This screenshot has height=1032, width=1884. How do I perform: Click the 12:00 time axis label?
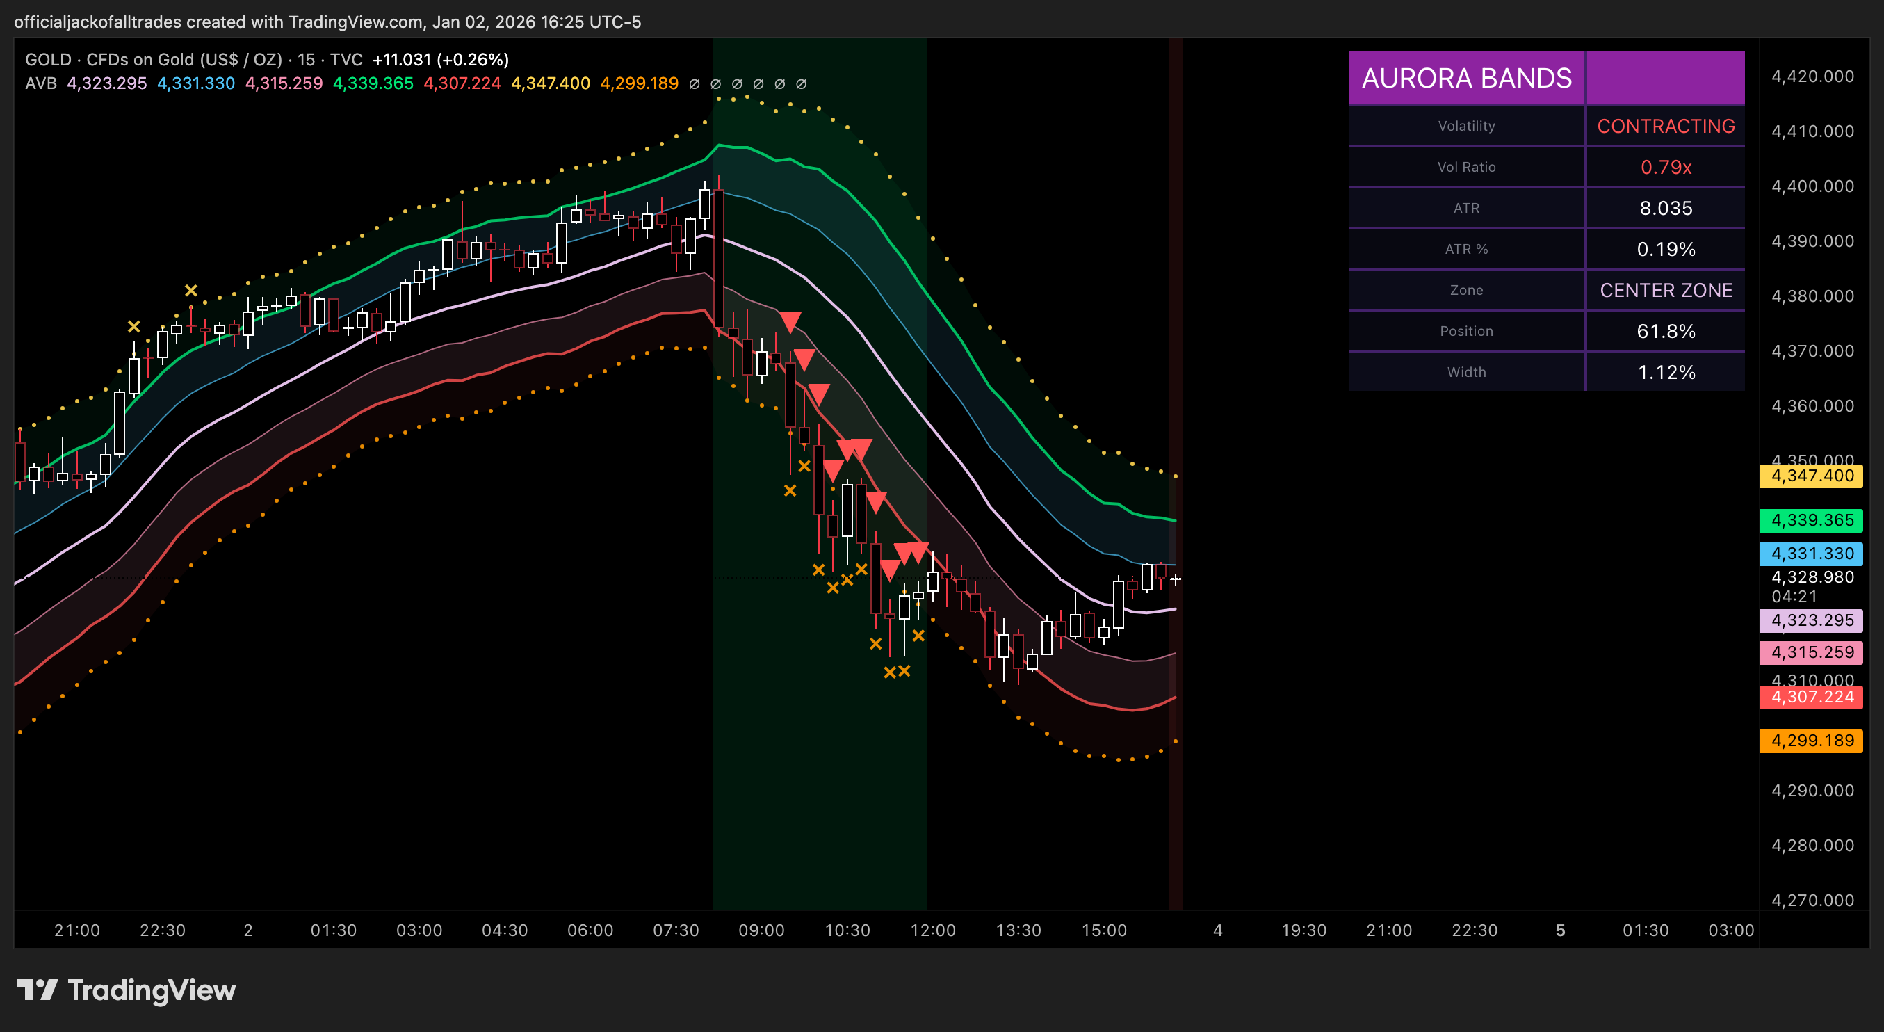tap(932, 930)
